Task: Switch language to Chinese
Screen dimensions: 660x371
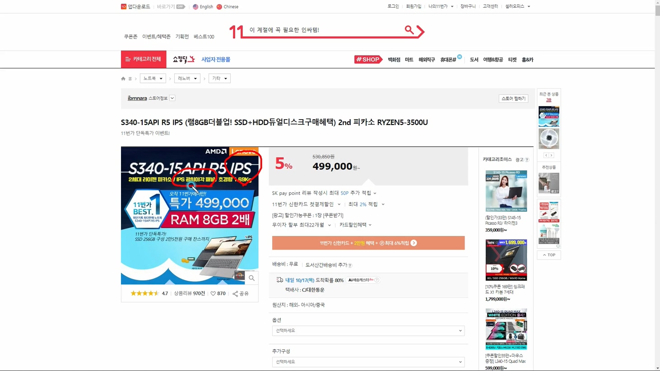Action: point(228,7)
